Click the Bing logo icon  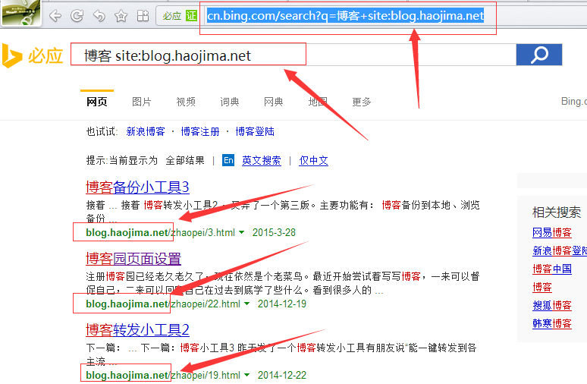click(x=11, y=56)
